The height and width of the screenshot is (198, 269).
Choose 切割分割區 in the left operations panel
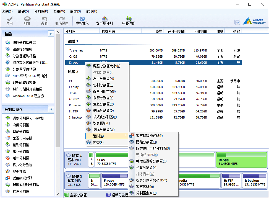[20, 132]
